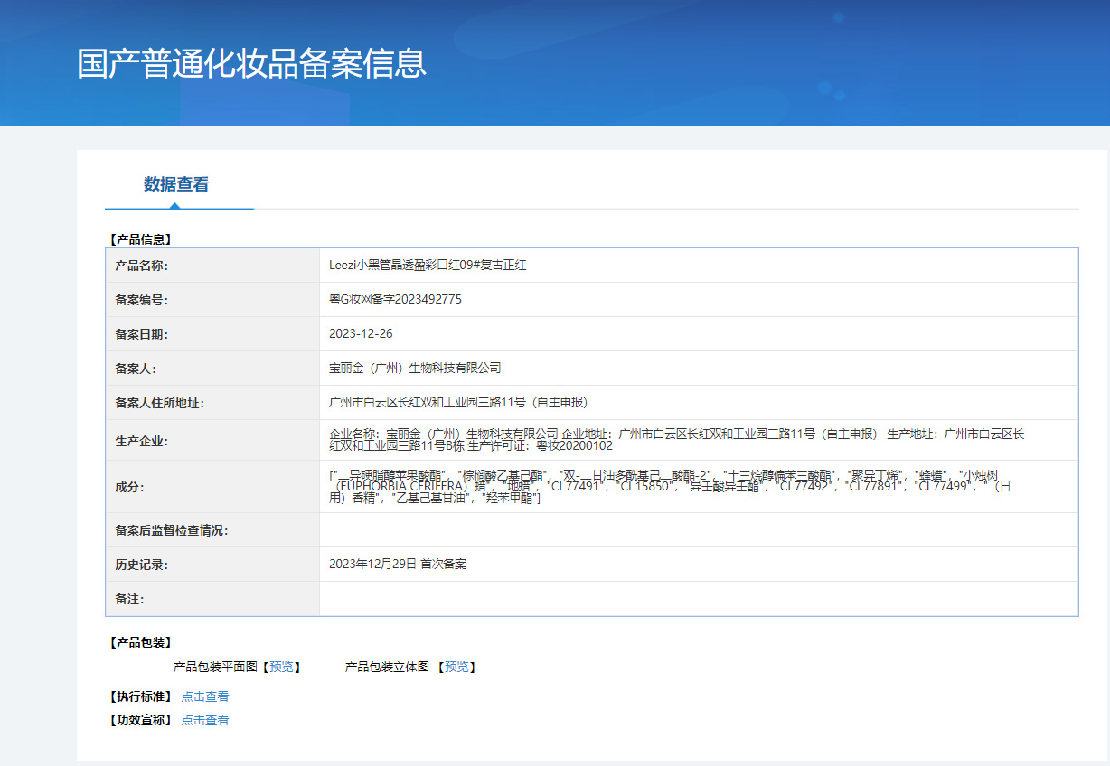Click the 【执行标准】 label
The width and height of the screenshot is (1110, 766).
click(x=140, y=696)
